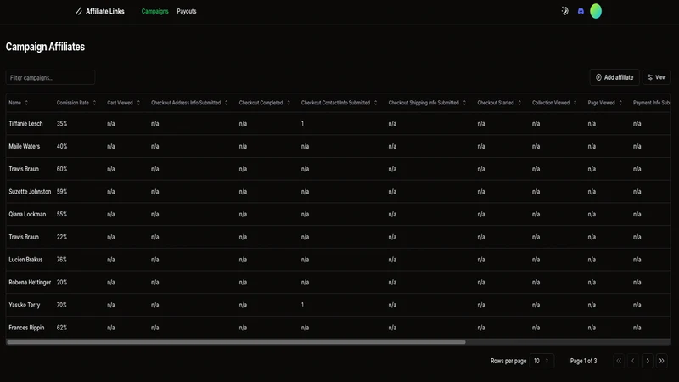Open the Rows per page selector
The height and width of the screenshot is (382, 679).
coord(542,361)
